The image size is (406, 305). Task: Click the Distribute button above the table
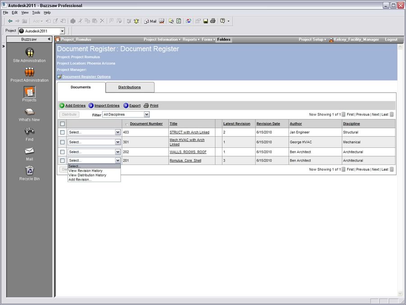coord(69,114)
